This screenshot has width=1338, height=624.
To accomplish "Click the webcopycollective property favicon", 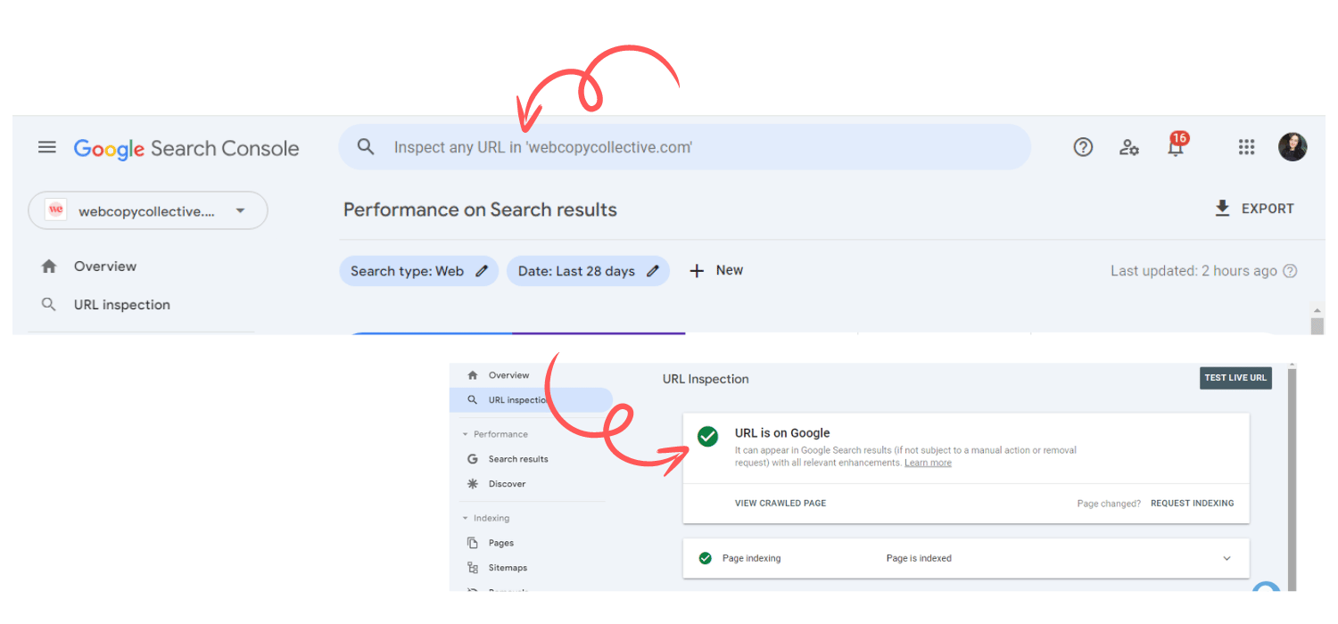I will 56,210.
